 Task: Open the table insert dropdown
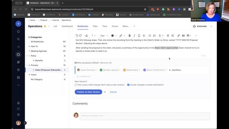(x=189, y=35)
